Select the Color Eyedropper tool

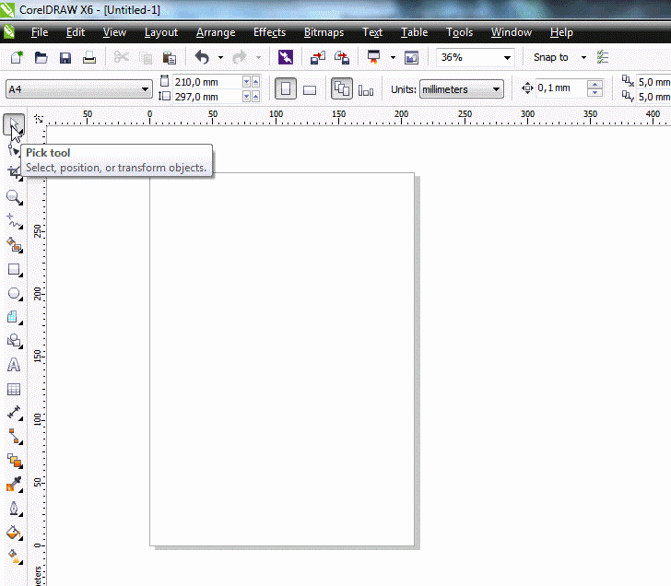coord(14,484)
